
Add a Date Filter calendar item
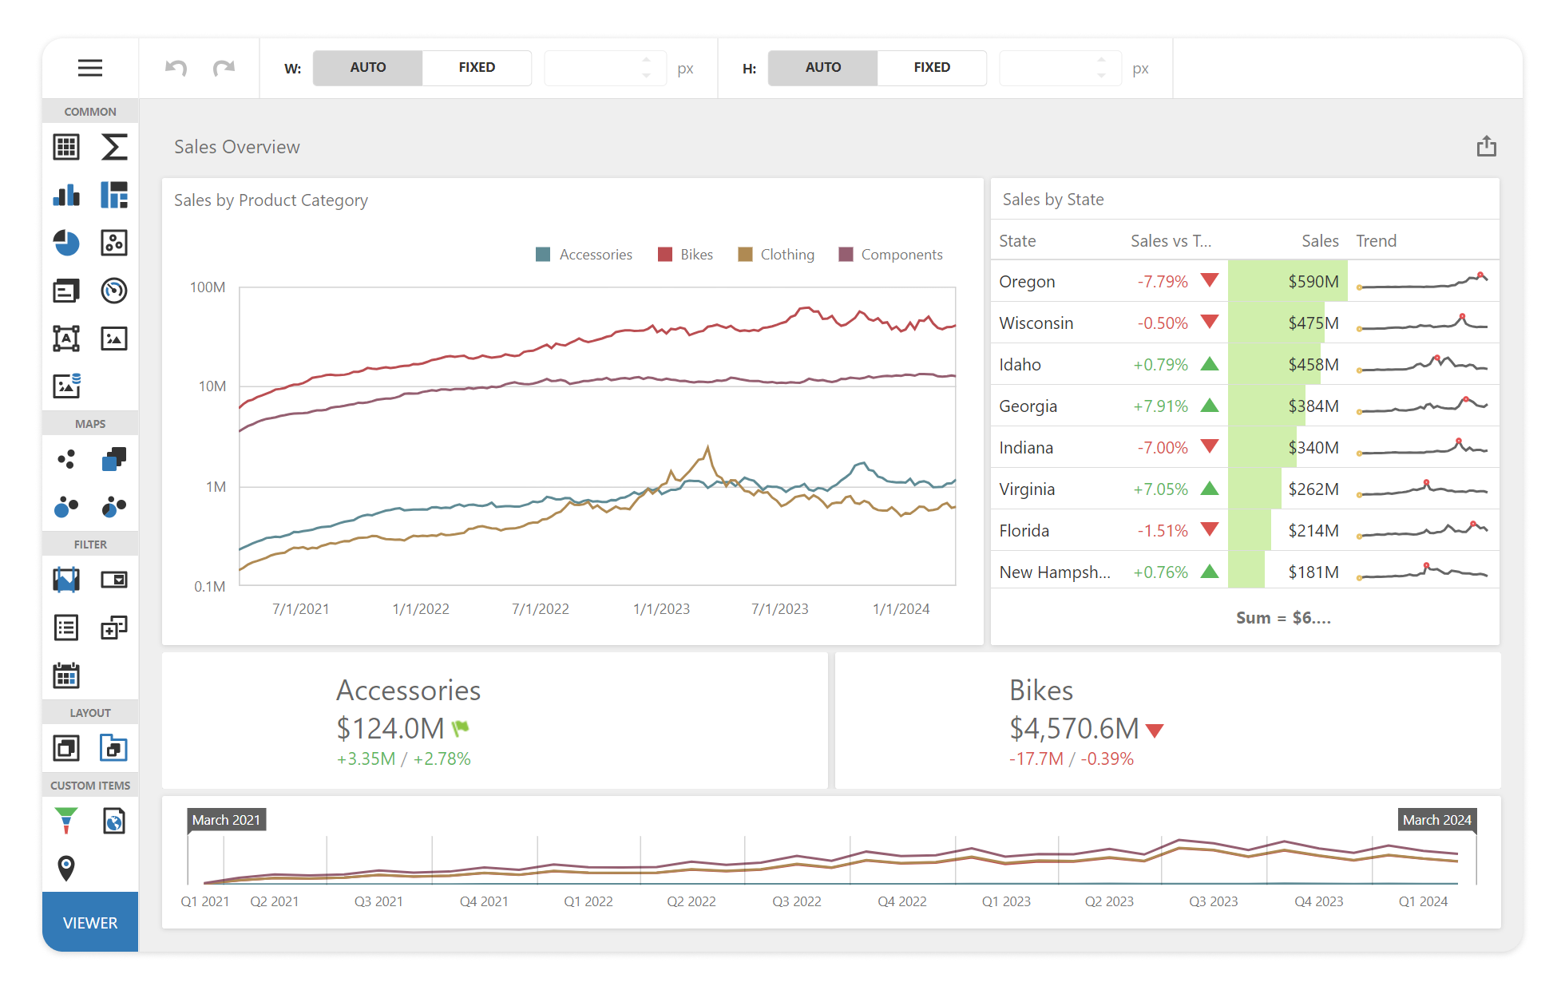[x=66, y=675]
